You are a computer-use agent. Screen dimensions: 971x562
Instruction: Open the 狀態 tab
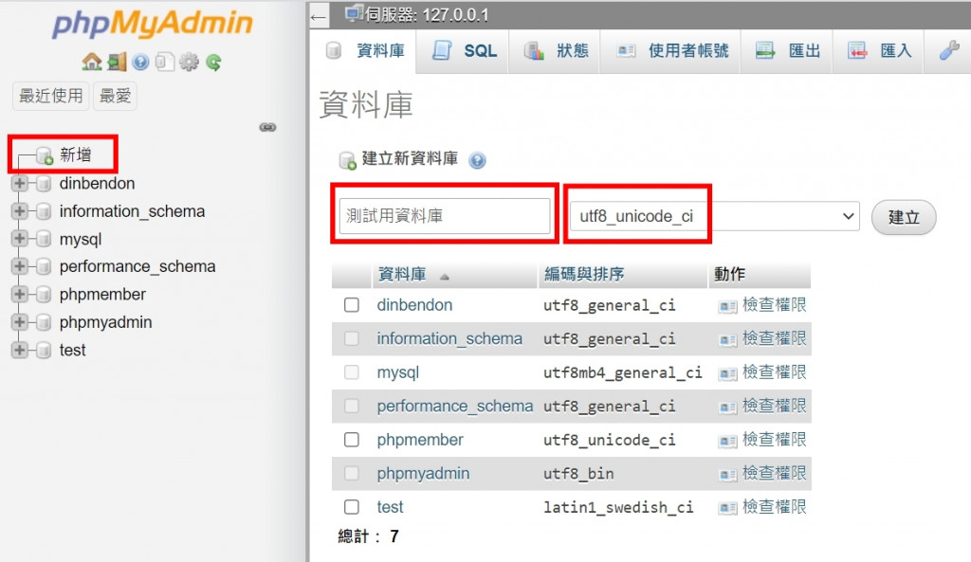556,51
